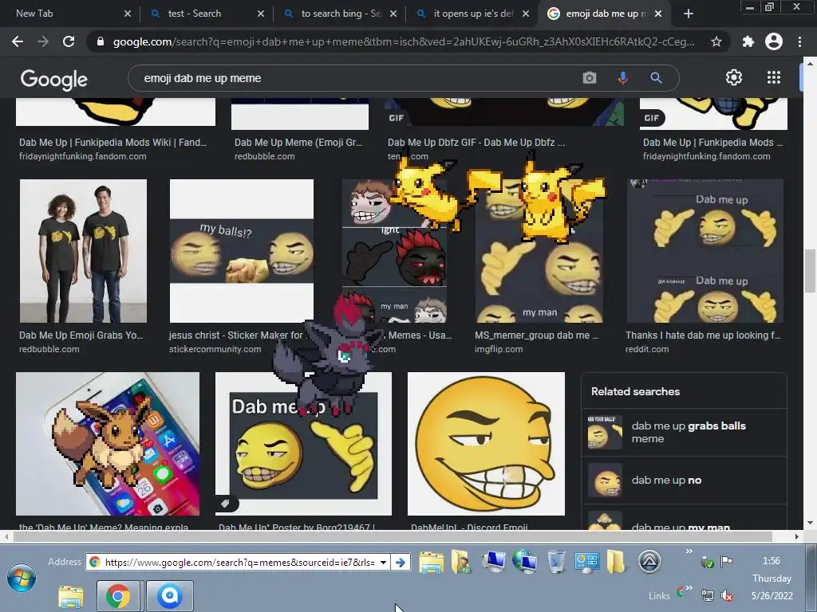Select related search dab me up grabs balls meme

[x=684, y=432]
